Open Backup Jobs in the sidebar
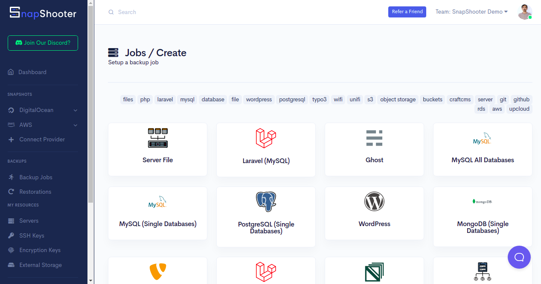The height and width of the screenshot is (284, 541). 36,177
